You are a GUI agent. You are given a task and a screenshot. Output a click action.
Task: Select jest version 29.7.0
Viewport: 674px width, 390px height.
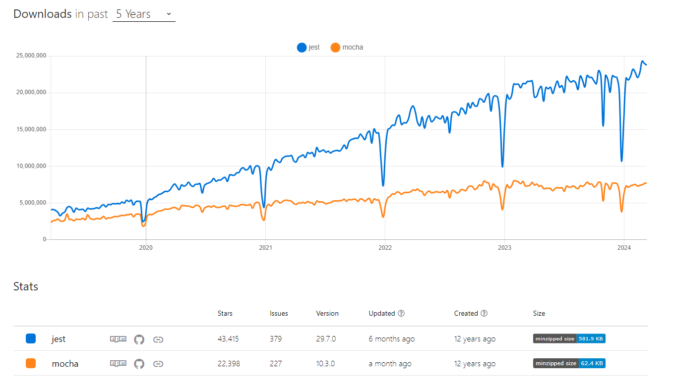(326, 339)
